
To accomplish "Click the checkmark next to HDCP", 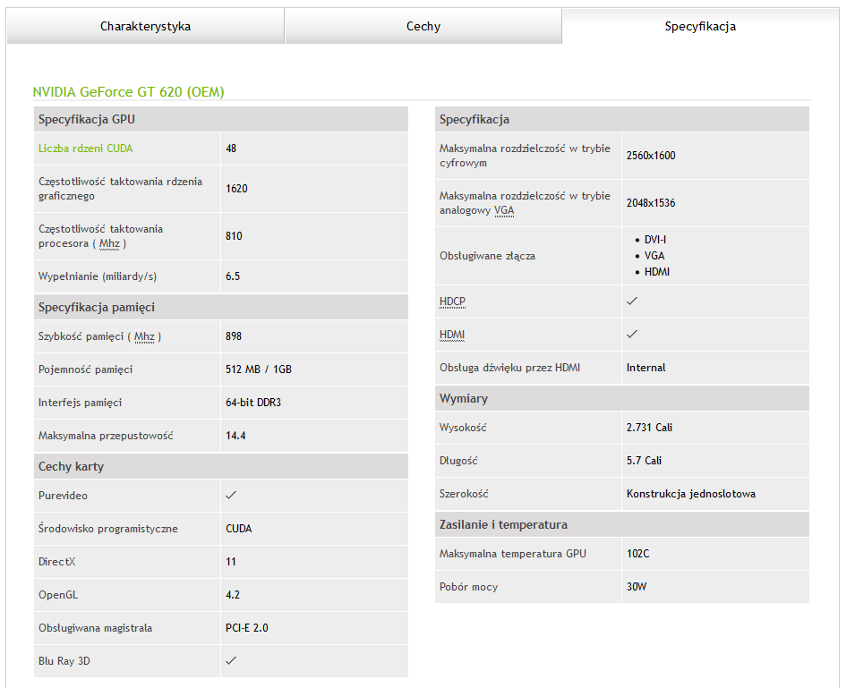I will (632, 302).
